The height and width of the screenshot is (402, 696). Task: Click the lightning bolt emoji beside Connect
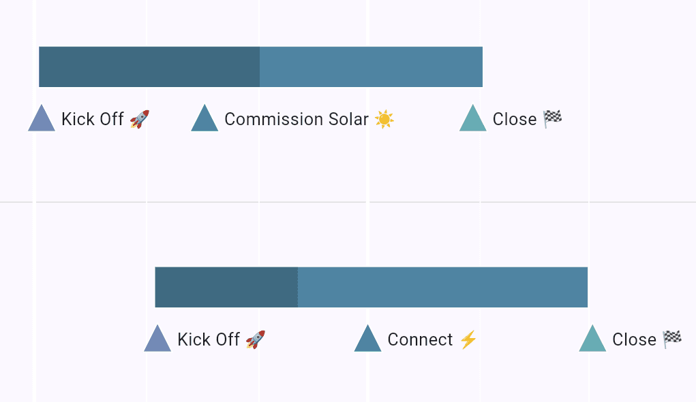tap(468, 340)
